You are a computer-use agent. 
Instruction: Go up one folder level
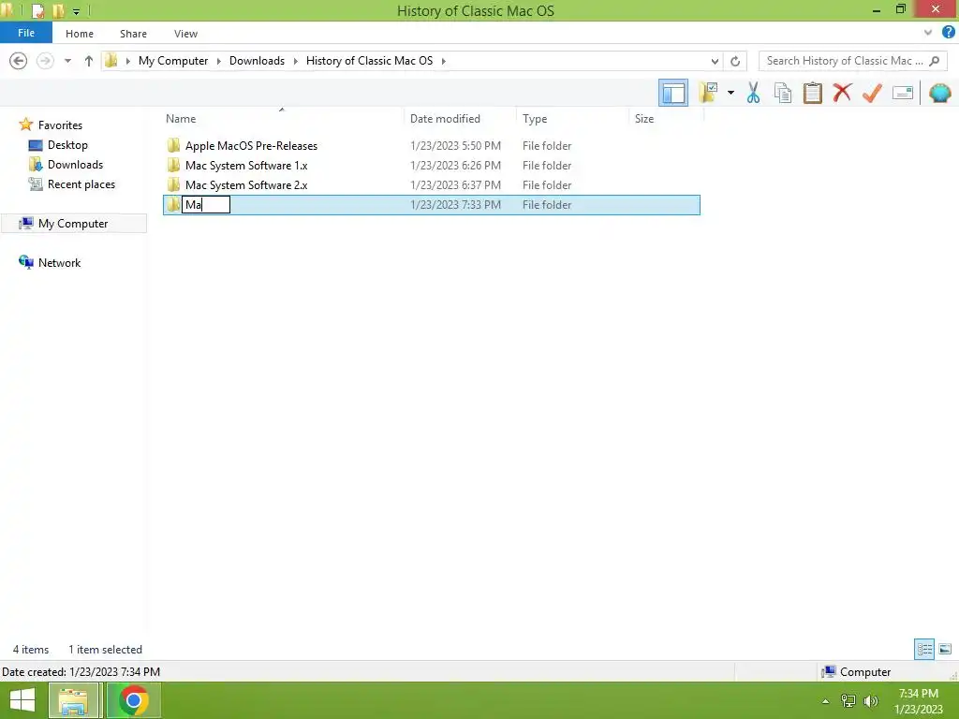pyautogui.click(x=89, y=61)
